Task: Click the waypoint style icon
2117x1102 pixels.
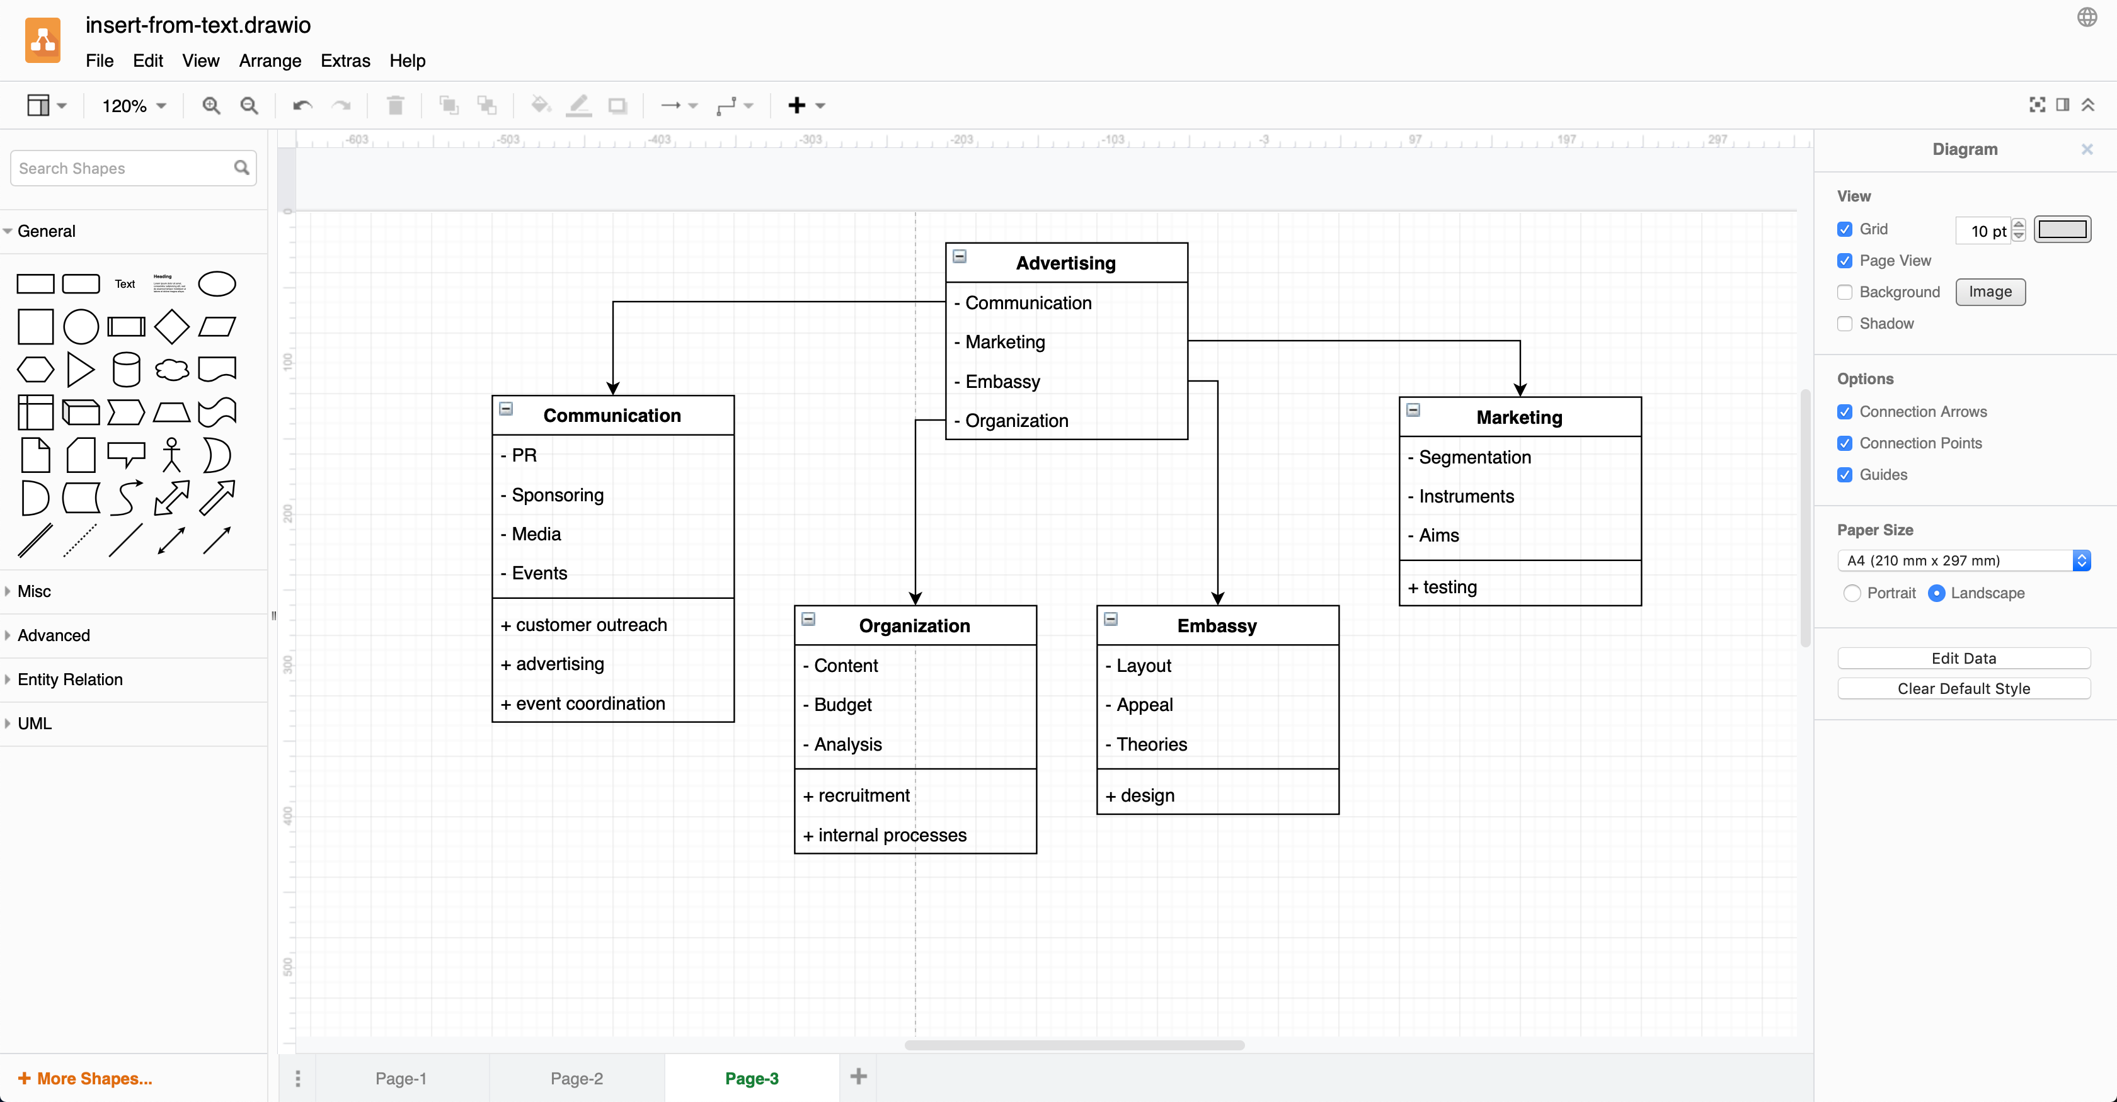Action: click(x=726, y=105)
